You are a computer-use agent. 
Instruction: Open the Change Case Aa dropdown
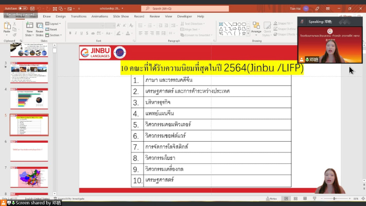click(x=108, y=33)
